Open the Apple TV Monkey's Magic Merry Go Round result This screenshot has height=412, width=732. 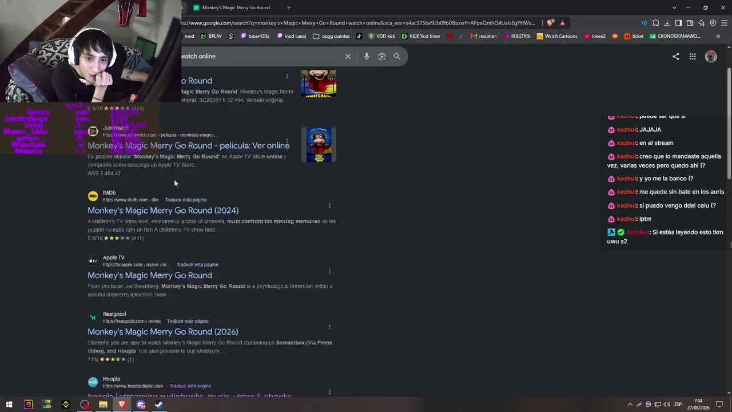click(150, 275)
